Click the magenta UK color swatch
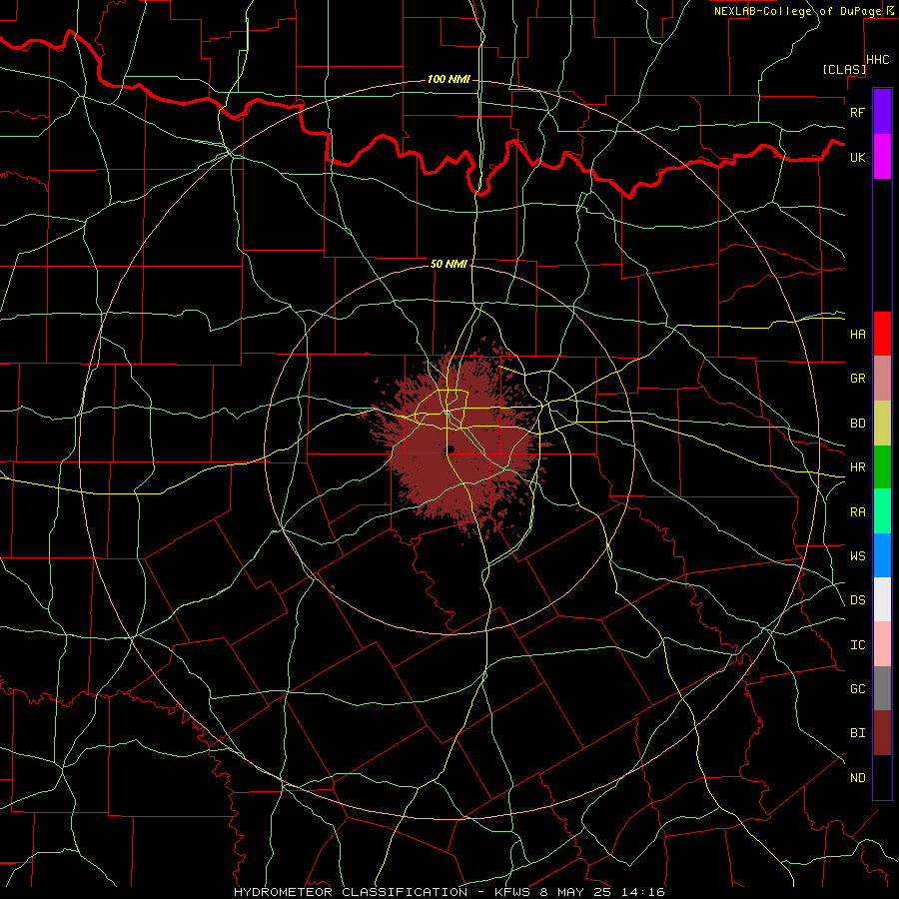This screenshot has width=899, height=899. (882, 157)
